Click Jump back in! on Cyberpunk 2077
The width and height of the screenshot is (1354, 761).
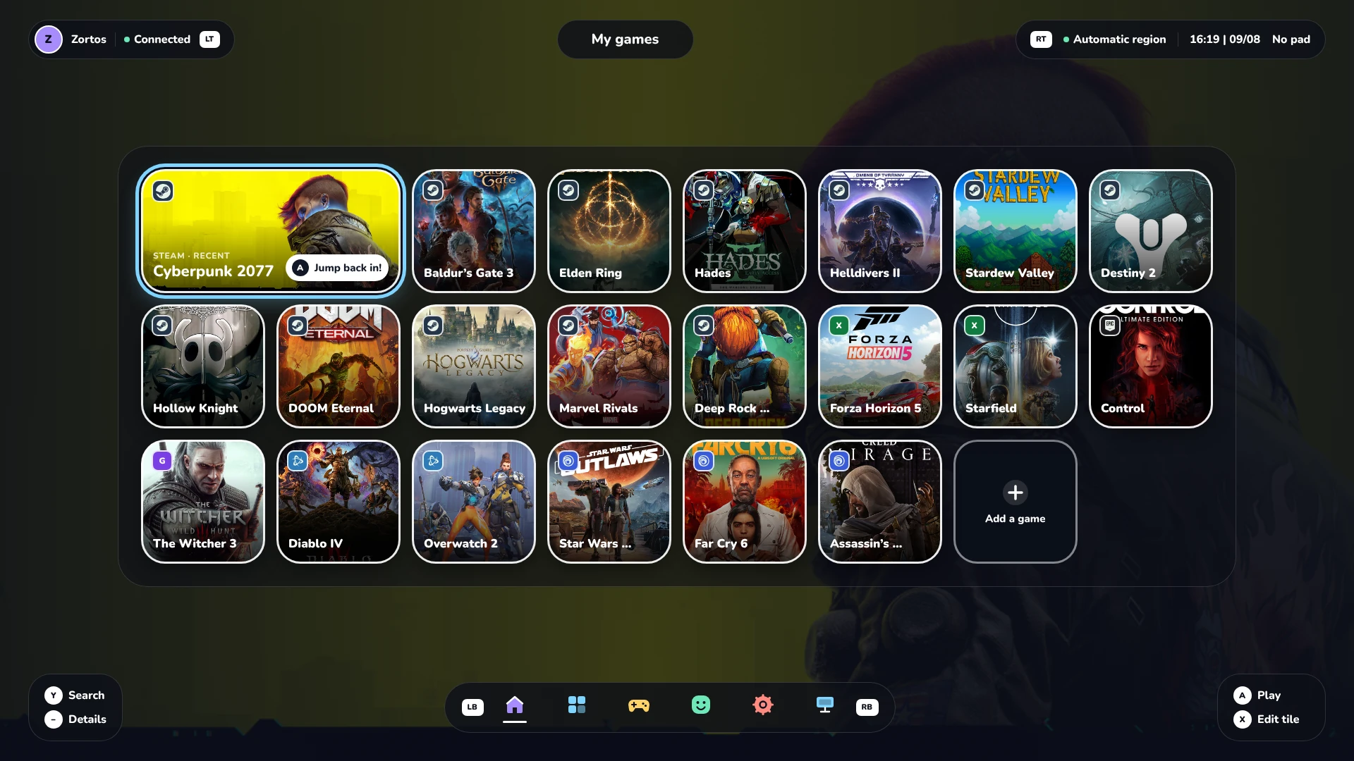337,268
